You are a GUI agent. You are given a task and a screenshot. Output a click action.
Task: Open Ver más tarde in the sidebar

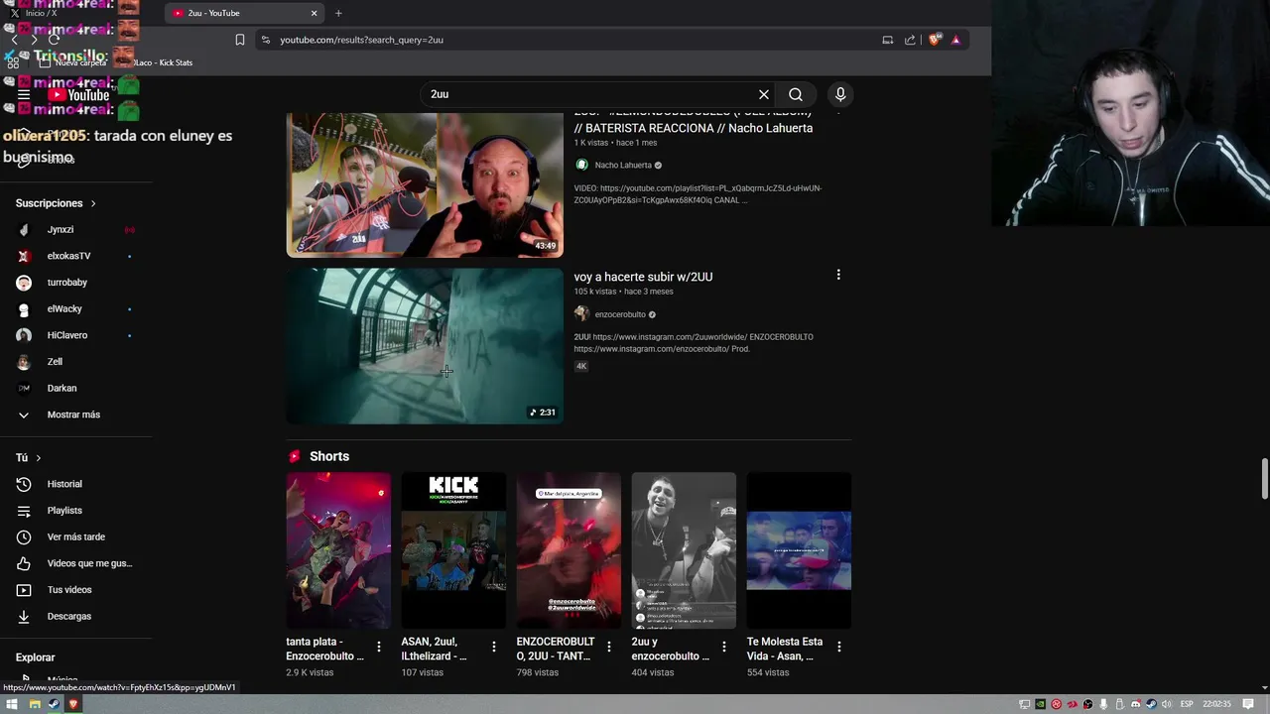click(75, 536)
